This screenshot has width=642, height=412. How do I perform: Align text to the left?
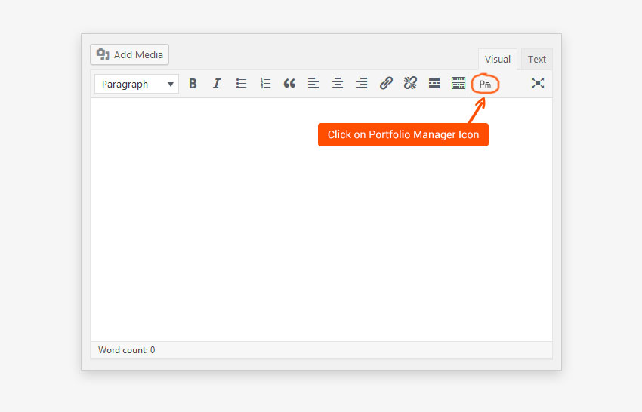pyautogui.click(x=313, y=84)
